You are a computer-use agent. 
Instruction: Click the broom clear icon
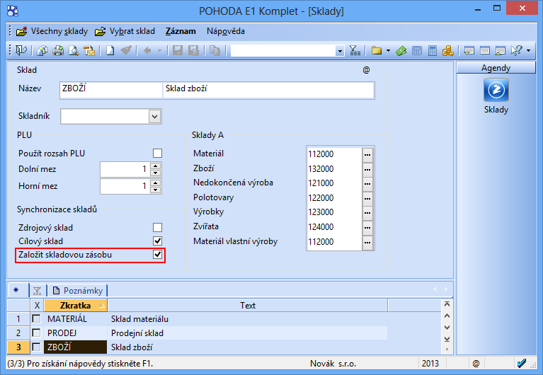coord(126,51)
